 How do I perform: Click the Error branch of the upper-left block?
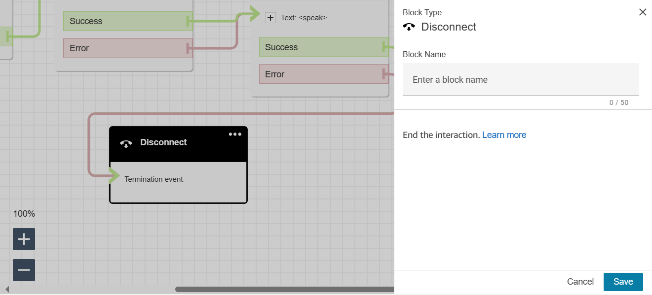127,48
